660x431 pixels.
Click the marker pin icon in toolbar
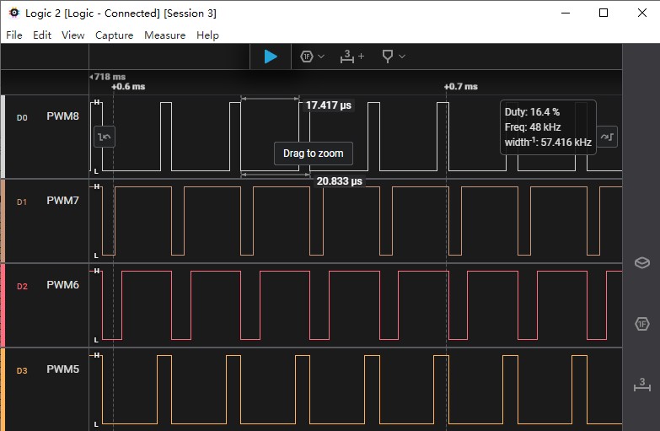coord(388,57)
